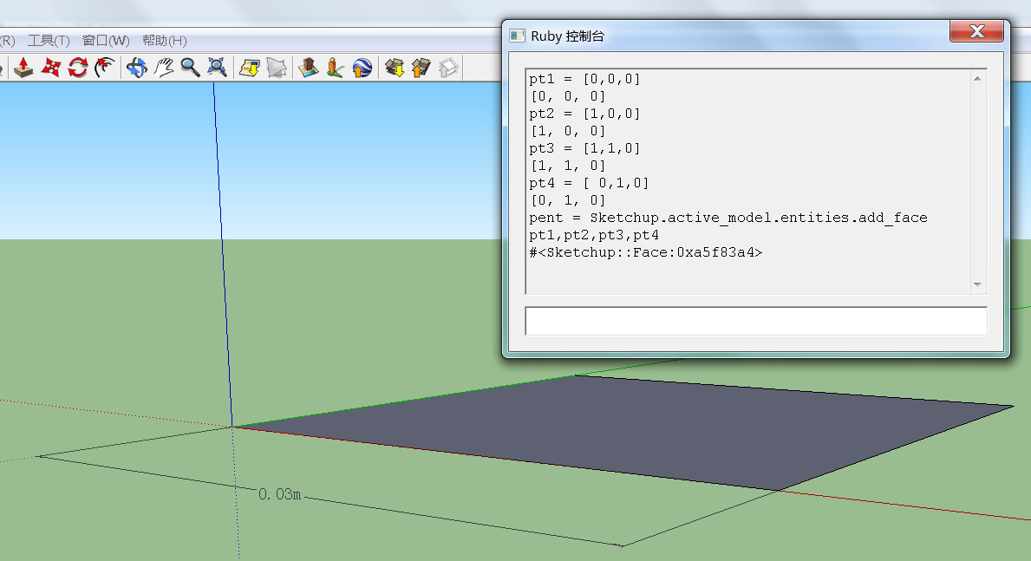Click inside the Ruby console input field
The image size is (1031, 561).
tap(754, 321)
